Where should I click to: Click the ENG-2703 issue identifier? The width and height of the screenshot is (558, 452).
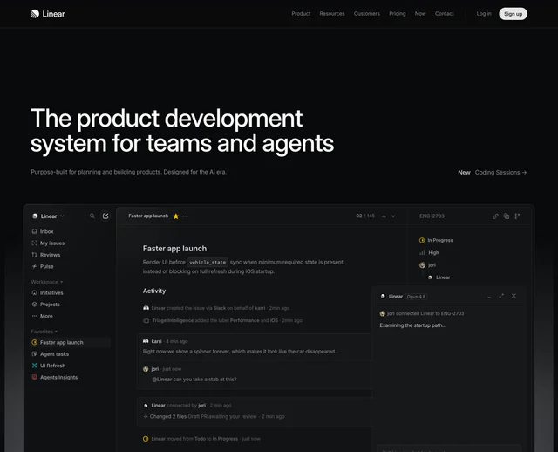pyautogui.click(x=432, y=216)
